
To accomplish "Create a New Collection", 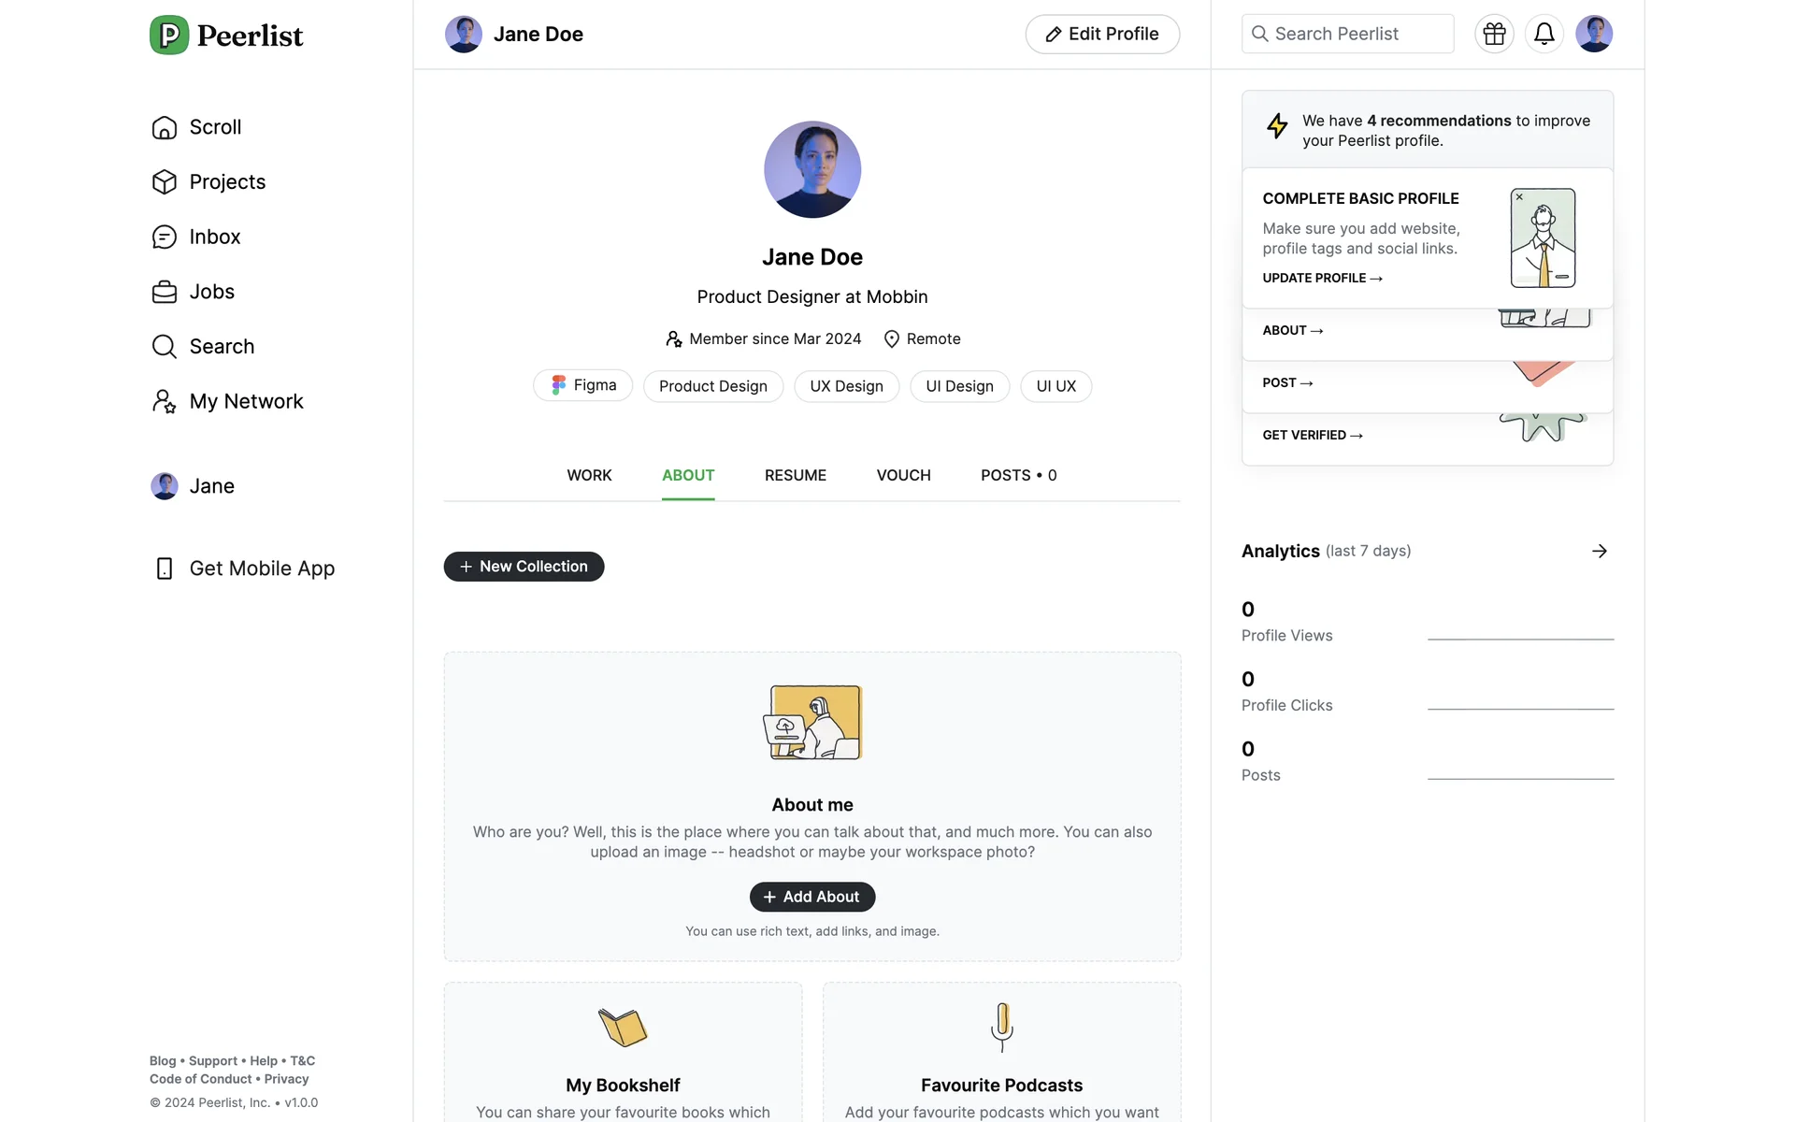I will pyautogui.click(x=524, y=567).
